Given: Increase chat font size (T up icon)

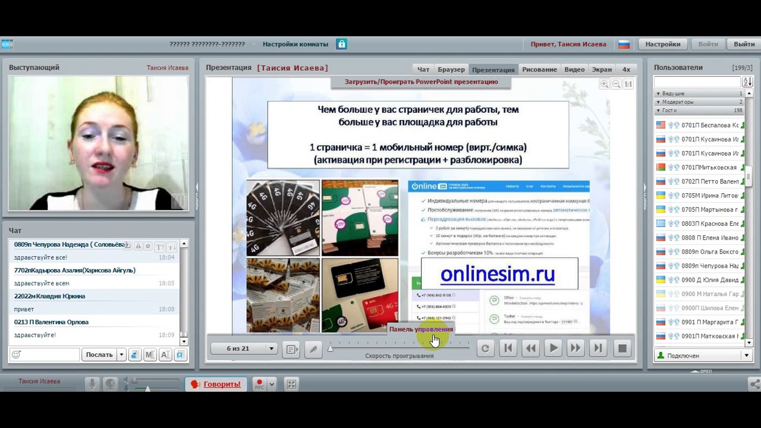Looking at the screenshot, I should pos(159,247).
